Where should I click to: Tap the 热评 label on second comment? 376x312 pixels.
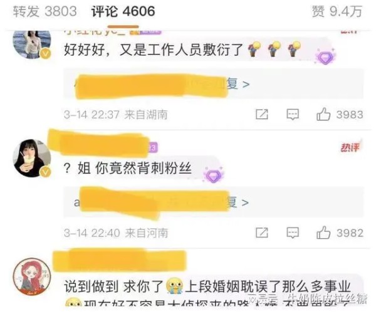tap(350, 147)
